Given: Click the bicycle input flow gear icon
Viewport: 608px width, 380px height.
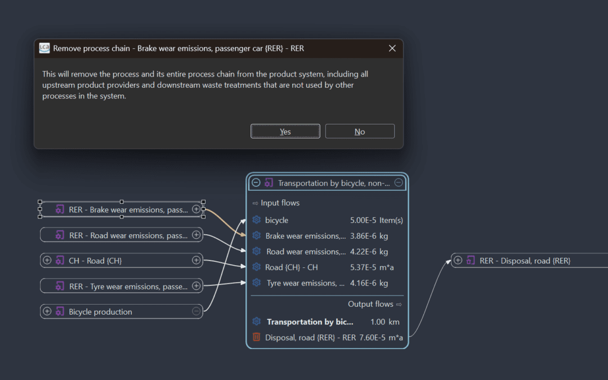Looking at the screenshot, I should (x=257, y=220).
